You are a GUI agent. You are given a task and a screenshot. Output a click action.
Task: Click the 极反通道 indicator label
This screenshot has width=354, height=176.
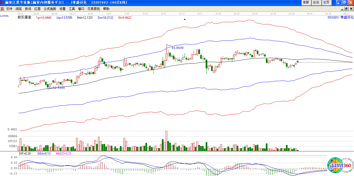click(x=24, y=17)
